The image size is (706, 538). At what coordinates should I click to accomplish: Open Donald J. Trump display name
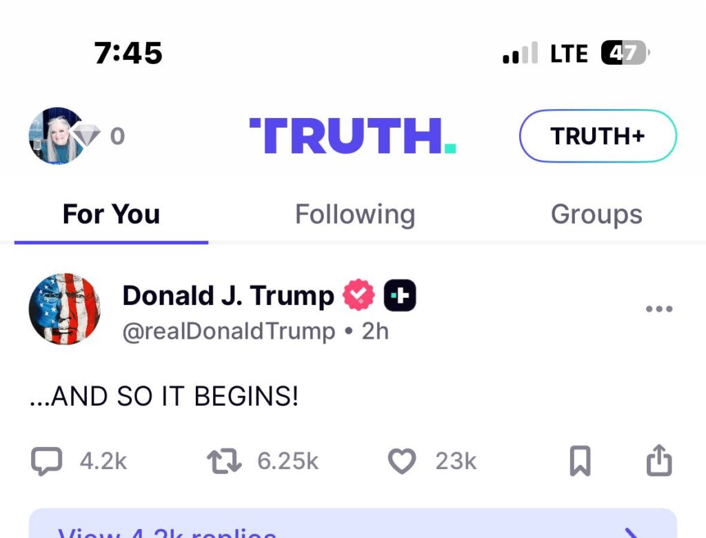pos(228,296)
